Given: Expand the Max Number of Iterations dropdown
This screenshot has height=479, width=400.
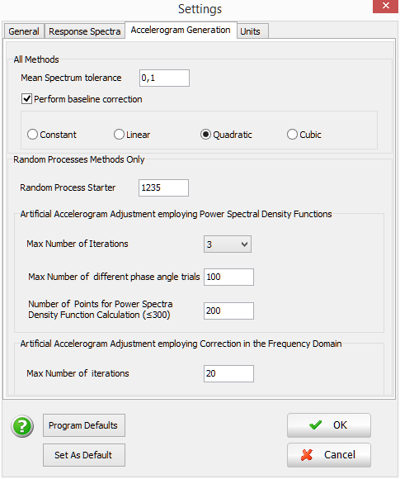Looking at the screenshot, I should [x=228, y=244].
